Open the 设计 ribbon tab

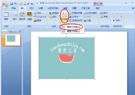(x=31, y=8)
